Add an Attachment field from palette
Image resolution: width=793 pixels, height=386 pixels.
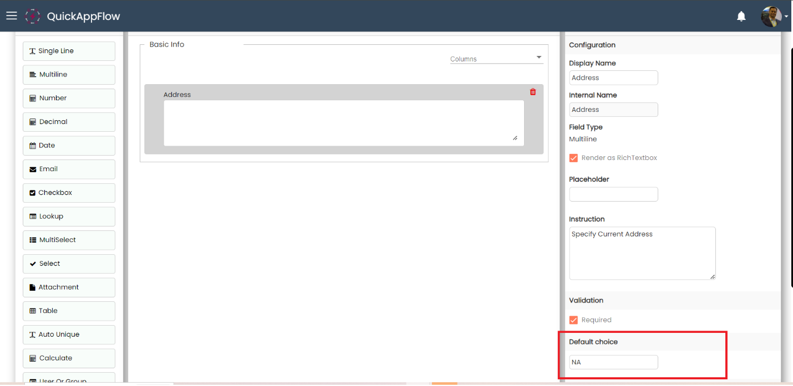[69, 287]
